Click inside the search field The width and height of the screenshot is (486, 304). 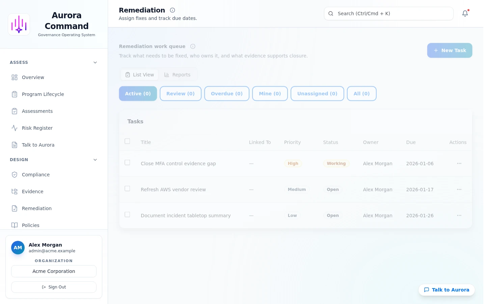click(388, 14)
